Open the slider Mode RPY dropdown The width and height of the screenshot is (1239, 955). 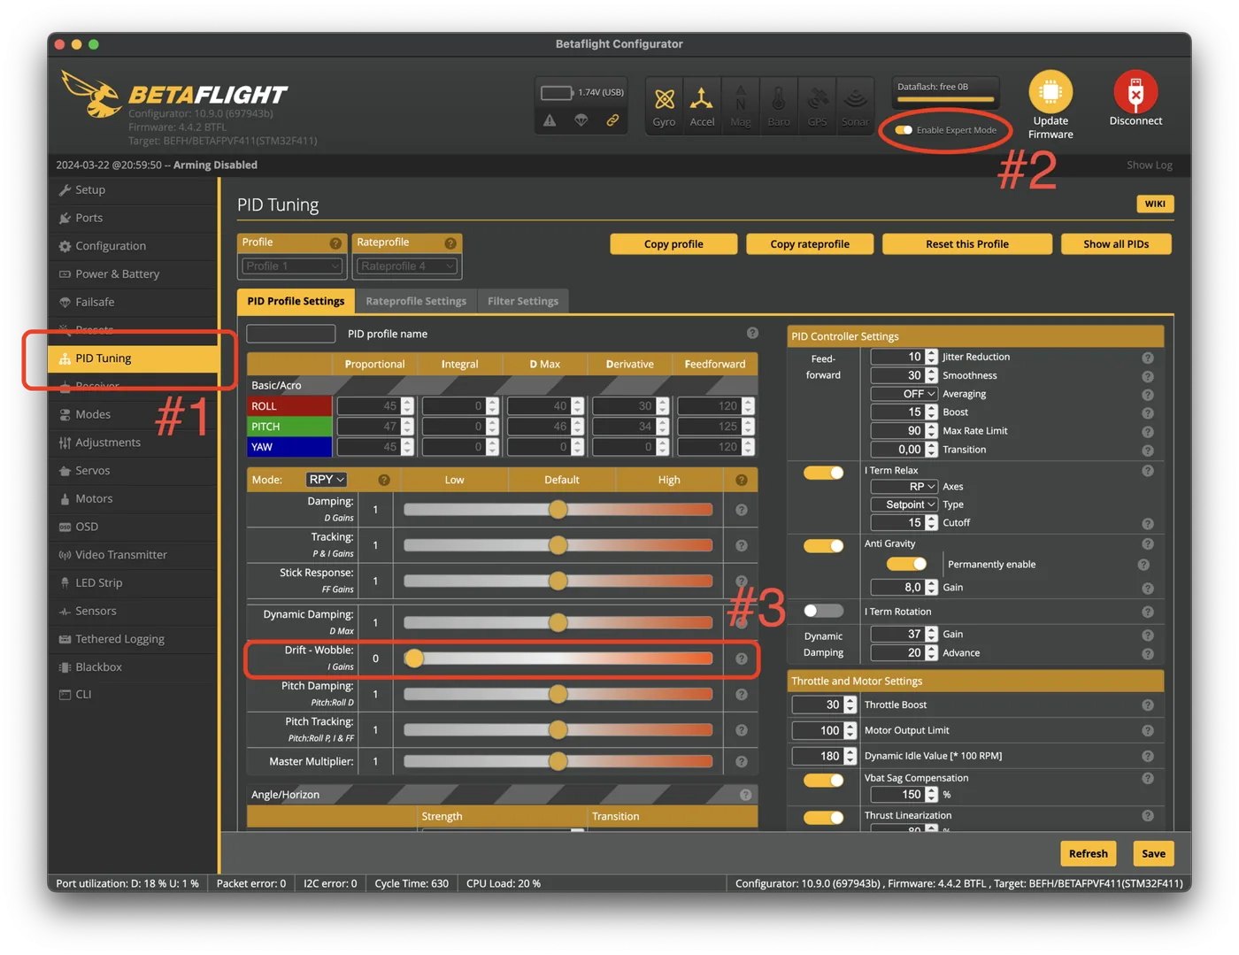(x=327, y=480)
